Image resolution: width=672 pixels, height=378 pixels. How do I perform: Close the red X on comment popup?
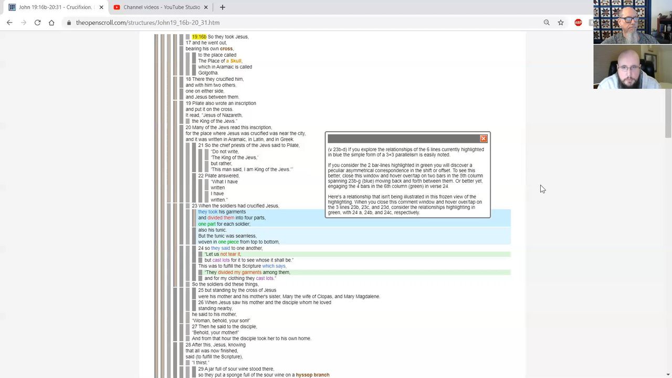pos(483,139)
